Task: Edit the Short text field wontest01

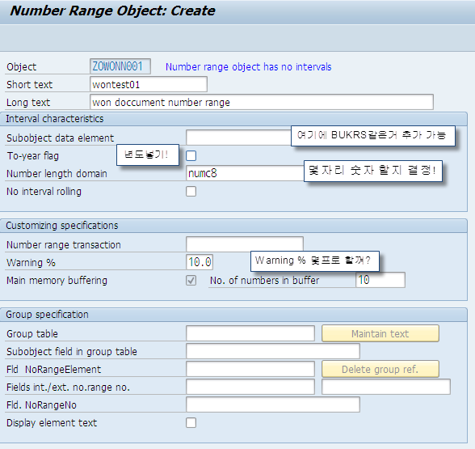Action: point(149,84)
